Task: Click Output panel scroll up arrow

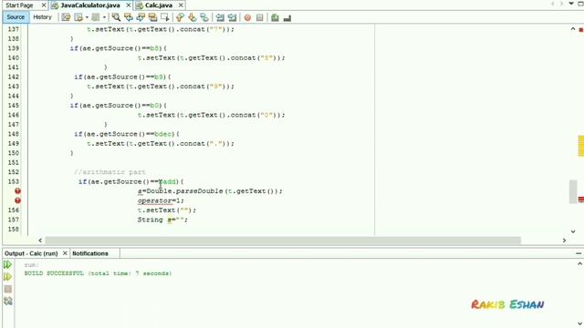Action: coord(580,263)
